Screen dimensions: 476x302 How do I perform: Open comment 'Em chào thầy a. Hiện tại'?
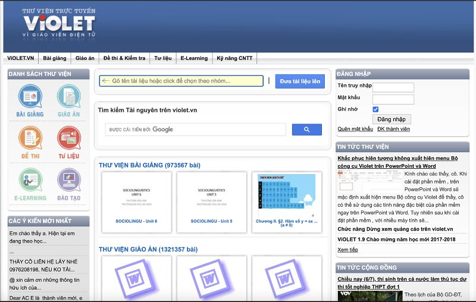42,237
